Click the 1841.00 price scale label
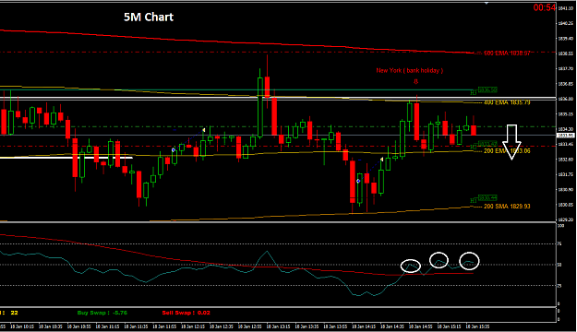Image resolution: width=577 pixels, height=332 pixels. (566, 8)
